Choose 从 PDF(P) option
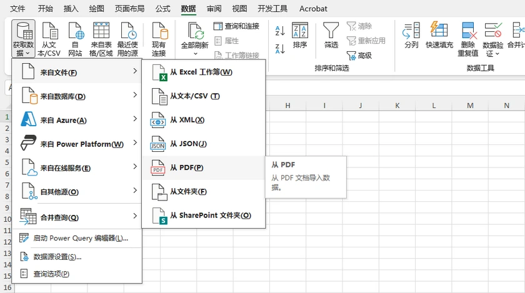Viewport: 525px width, 293px height. [x=204, y=168]
